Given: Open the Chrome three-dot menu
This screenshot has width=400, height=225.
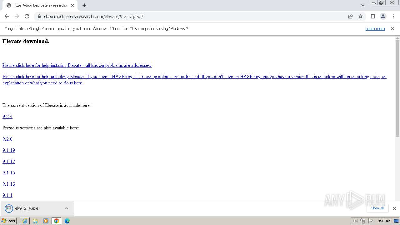Looking at the screenshot, I should (393, 16).
